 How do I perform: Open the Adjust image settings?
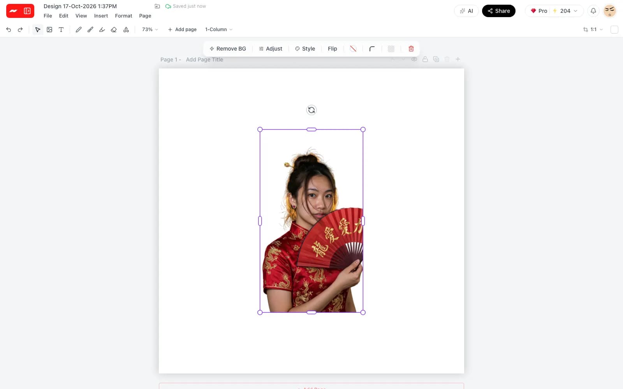click(271, 49)
